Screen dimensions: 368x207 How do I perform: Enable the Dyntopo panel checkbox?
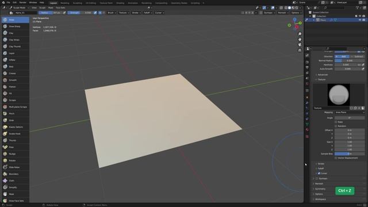[x=317, y=179]
